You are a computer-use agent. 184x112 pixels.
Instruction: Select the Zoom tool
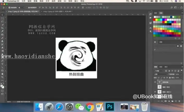pos(2,77)
